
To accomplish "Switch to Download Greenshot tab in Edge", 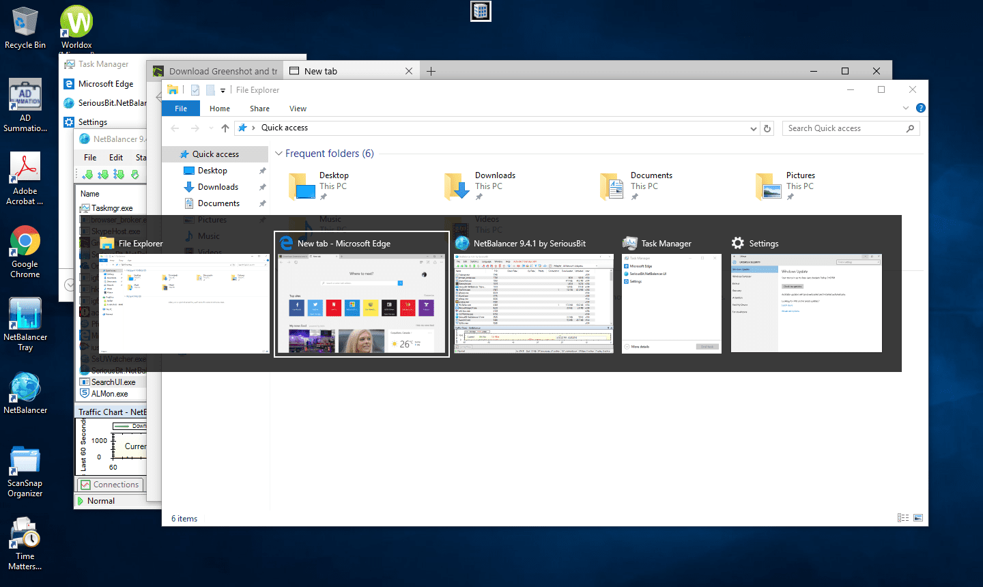I will coord(215,71).
